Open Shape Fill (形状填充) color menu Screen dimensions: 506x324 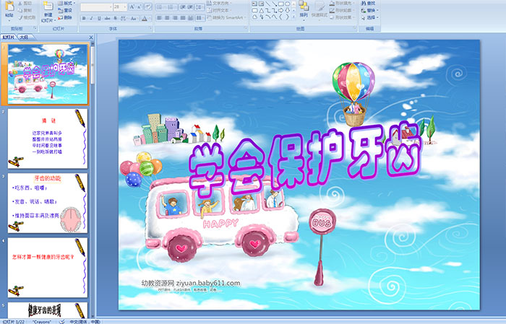click(342, 3)
